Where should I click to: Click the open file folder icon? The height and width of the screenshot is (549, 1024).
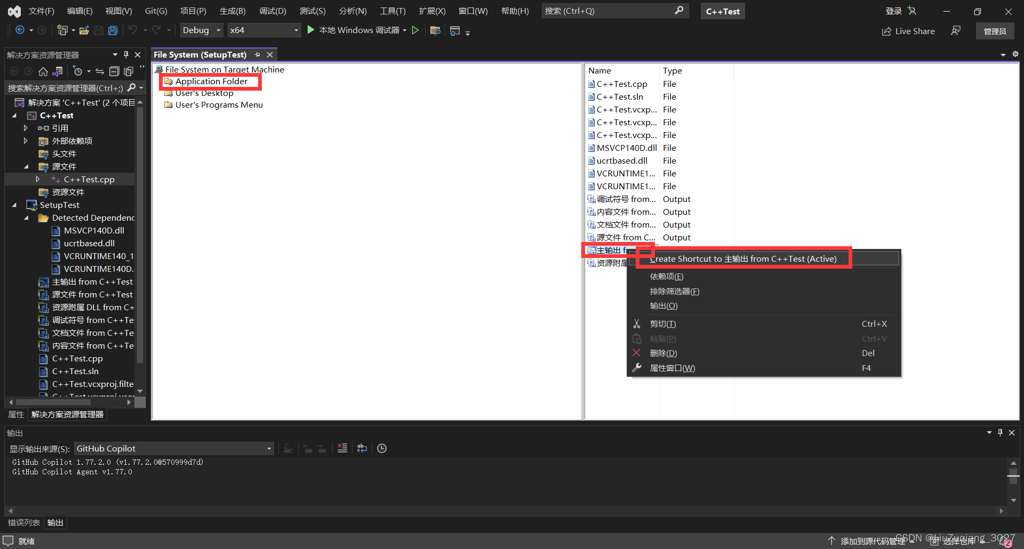pyautogui.click(x=84, y=30)
